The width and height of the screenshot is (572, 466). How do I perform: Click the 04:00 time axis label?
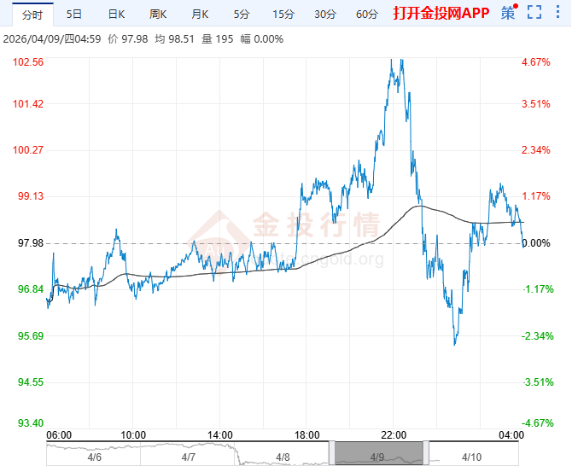(x=511, y=435)
